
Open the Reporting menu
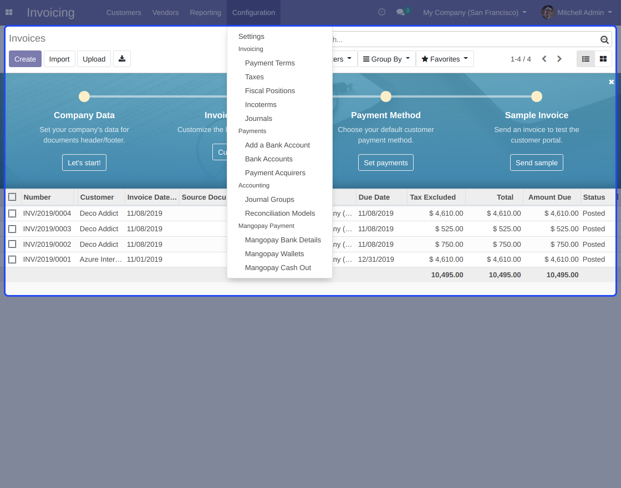point(205,12)
